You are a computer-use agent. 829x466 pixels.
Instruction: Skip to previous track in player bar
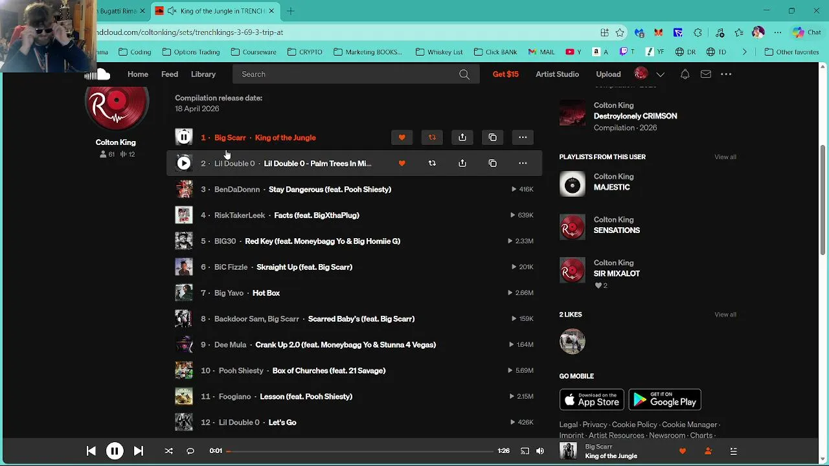pos(91,451)
